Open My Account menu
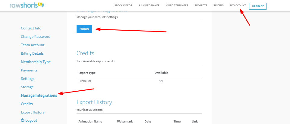Viewport: 290px width, 124px height. [x=238, y=5]
